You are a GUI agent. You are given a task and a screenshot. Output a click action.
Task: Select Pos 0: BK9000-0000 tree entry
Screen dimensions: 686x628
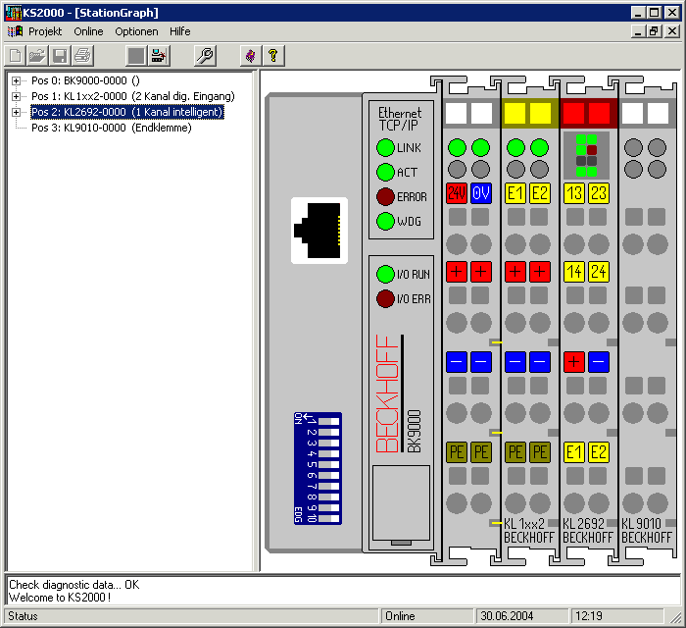(x=85, y=80)
